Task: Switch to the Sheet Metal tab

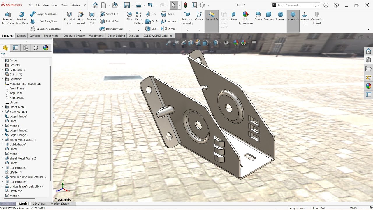Action: (52, 36)
